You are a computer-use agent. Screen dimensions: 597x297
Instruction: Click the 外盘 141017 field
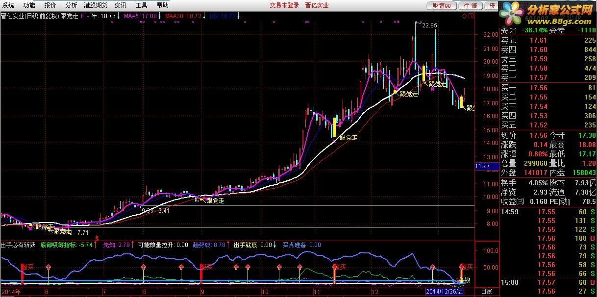tap(523, 173)
